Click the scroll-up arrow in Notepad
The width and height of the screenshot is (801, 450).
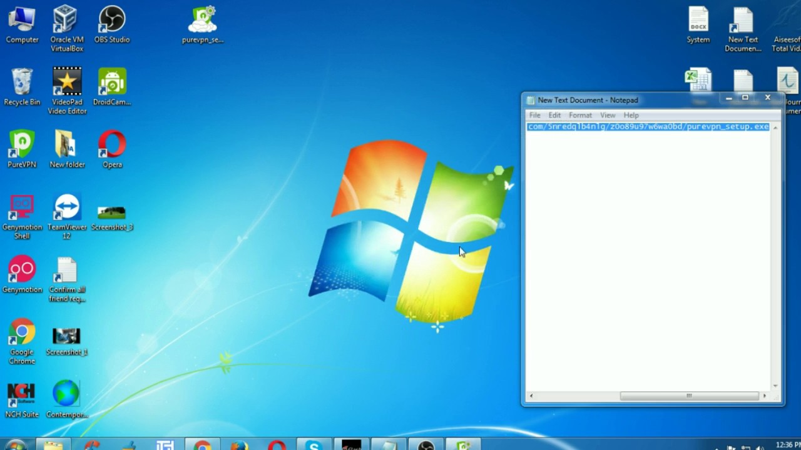pyautogui.click(x=775, y=127)
